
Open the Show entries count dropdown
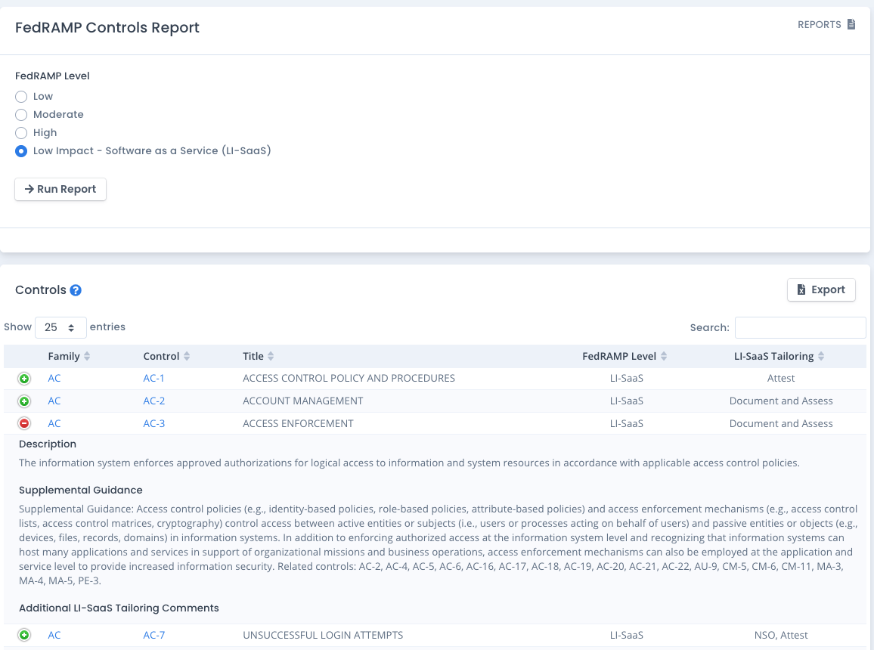(60, 327)
